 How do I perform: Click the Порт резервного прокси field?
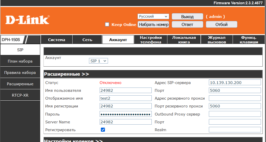click(235, 106)
